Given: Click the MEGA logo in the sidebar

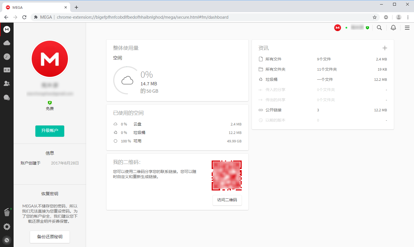Looking at the screenshot, I should point(7,29).
